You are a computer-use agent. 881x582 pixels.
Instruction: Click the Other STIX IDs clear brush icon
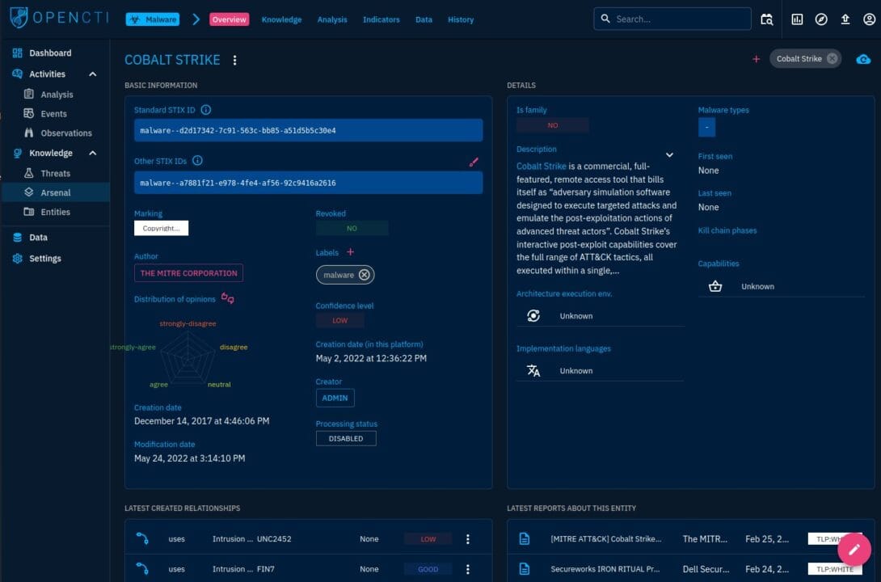tap(474, 162)
